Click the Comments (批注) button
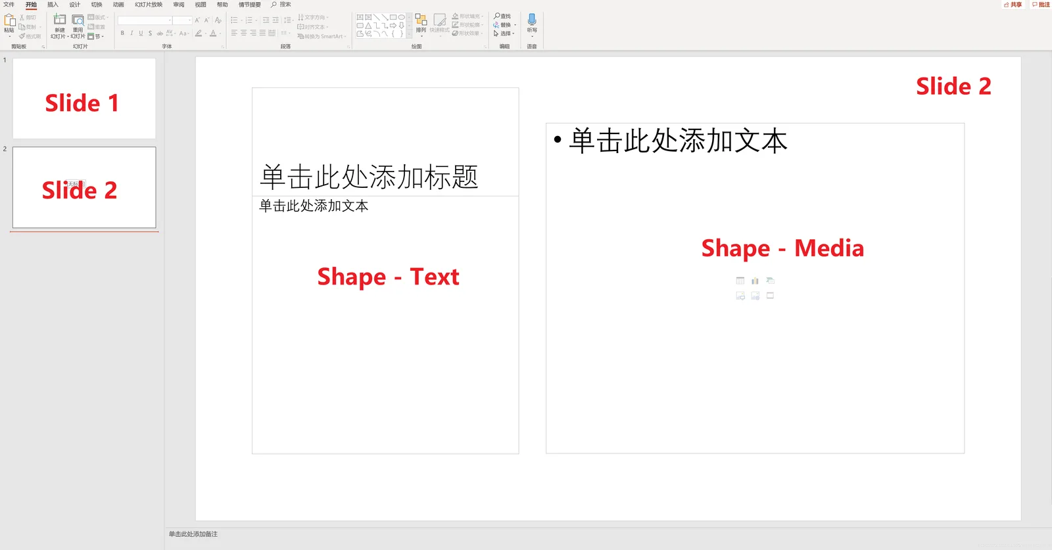This screenshot has width=1052, height=550. click(x=1041, y=5)
